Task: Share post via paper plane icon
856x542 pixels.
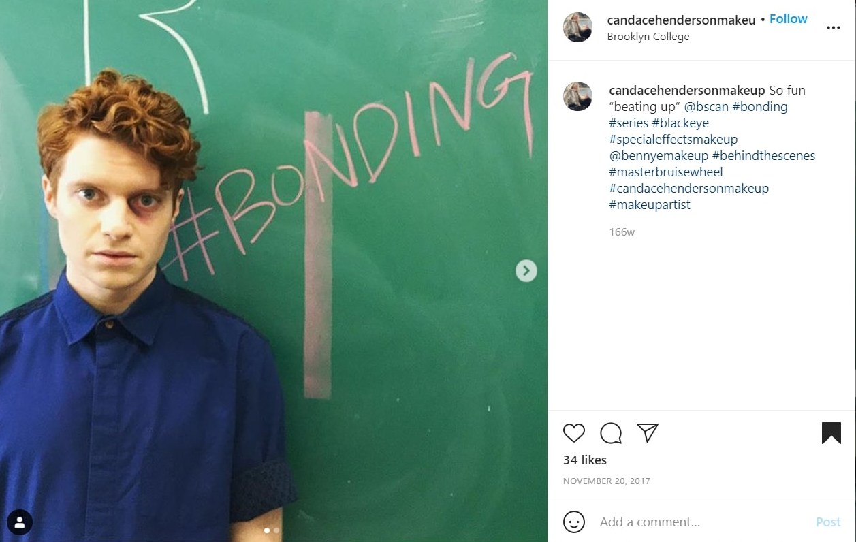Action: click(x=648, y=433)
